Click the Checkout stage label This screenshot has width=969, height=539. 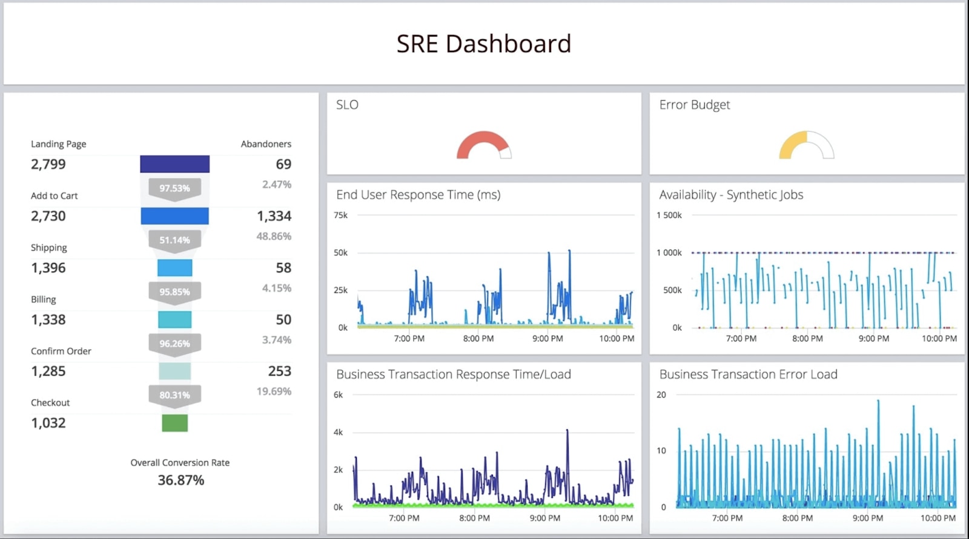click(x=50, y=403)
